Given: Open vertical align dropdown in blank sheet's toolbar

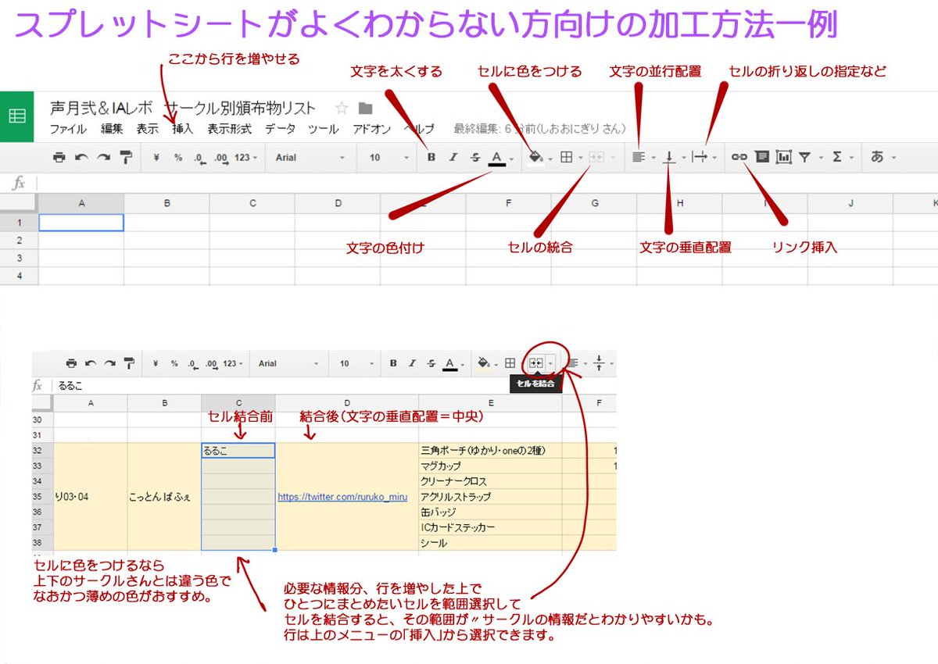Looking at the screenshot, I should [674, 157].
